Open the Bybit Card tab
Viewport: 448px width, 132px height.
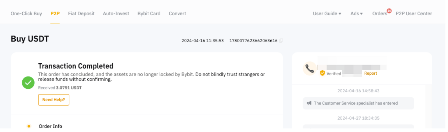tap(149, 13)
